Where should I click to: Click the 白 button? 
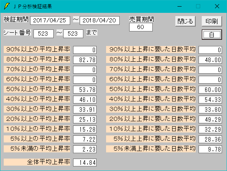[212, 35]
